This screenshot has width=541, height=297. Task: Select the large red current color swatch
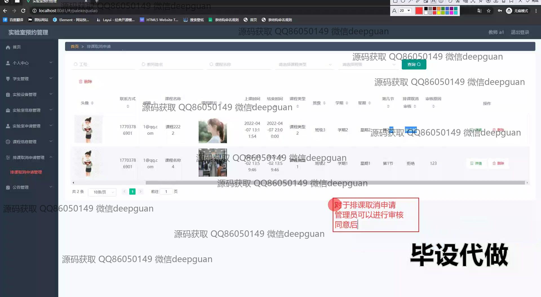pyautogui.click(x=419, y=11)
